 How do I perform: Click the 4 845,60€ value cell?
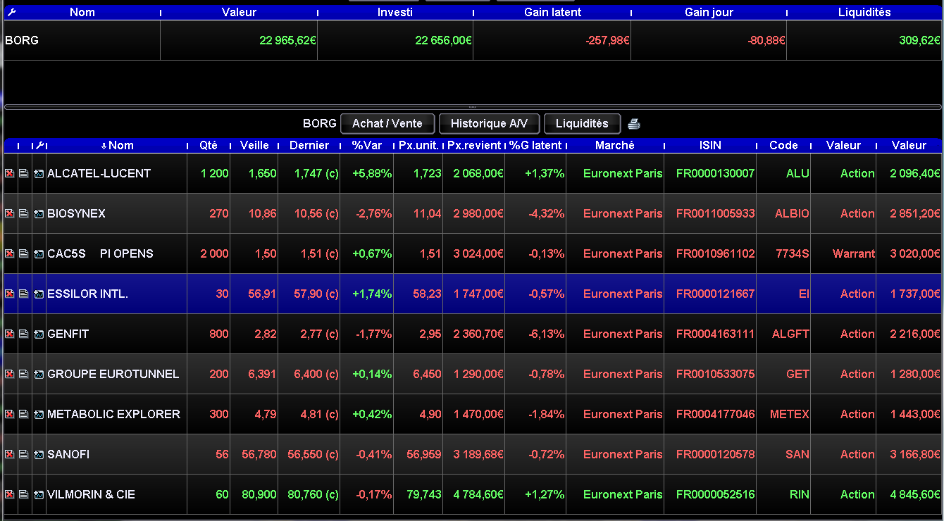909,494
